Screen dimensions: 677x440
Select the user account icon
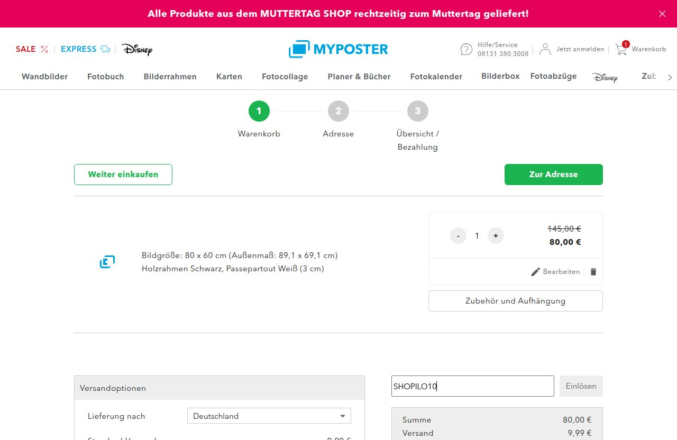tap(545, 49)
